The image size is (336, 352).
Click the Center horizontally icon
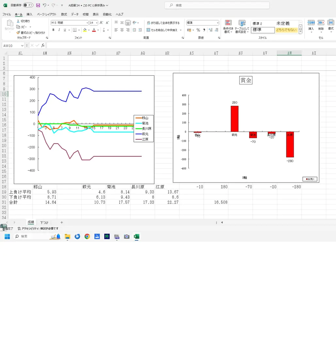[122, 30]
